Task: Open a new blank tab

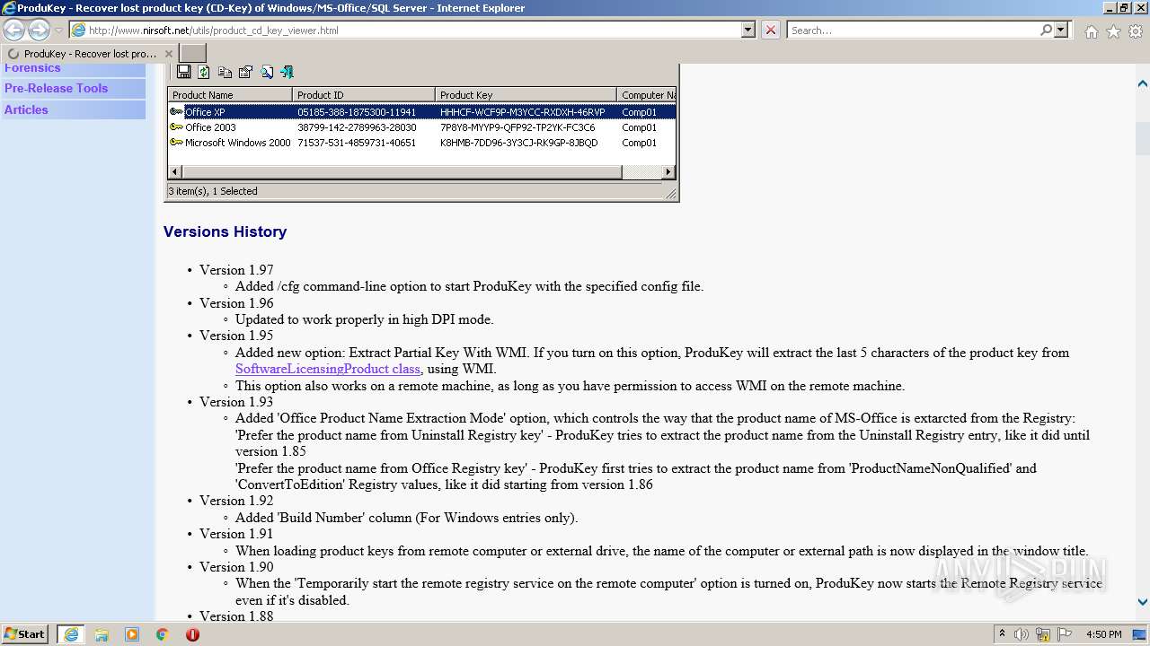Action: pos(193,54)
